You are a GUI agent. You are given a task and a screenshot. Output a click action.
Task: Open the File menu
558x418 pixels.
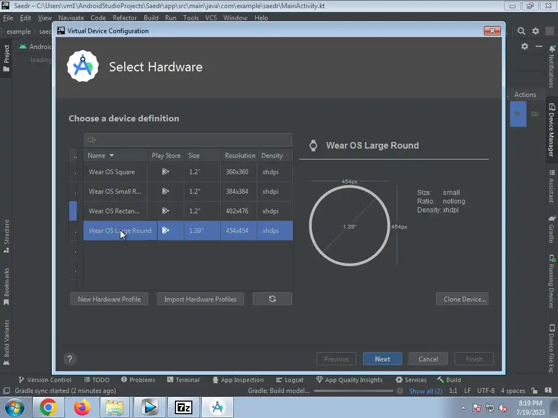pyautogui.click(x=8, y=18)
